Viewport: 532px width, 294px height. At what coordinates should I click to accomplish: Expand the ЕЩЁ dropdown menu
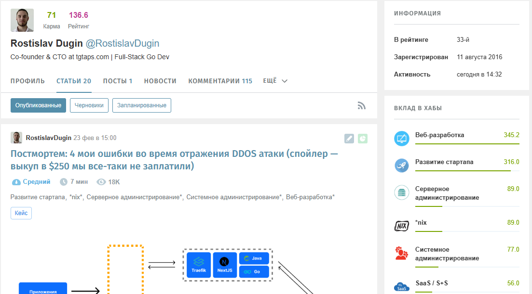(275, 81)
